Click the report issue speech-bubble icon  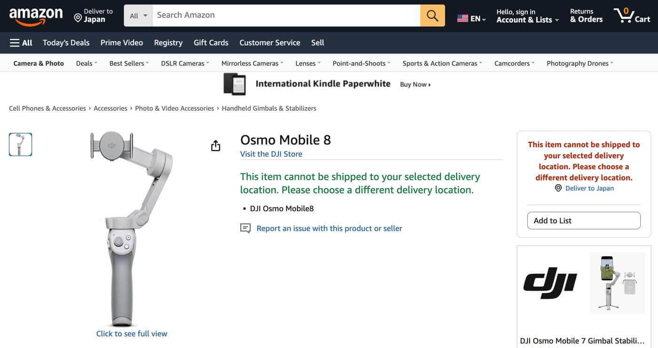pos(245,229)
